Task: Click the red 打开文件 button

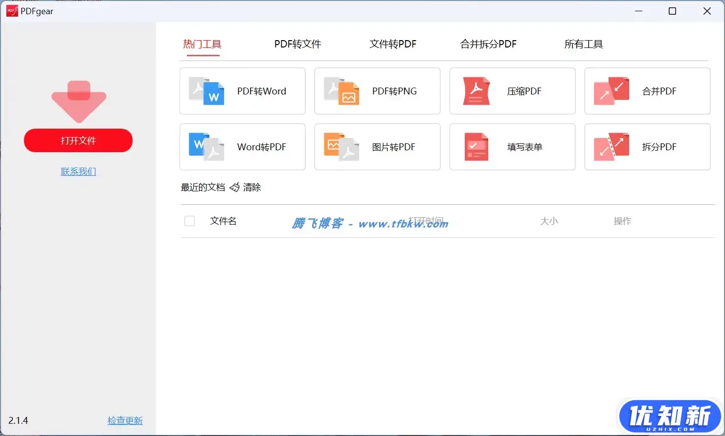Action: click(78, 140)
